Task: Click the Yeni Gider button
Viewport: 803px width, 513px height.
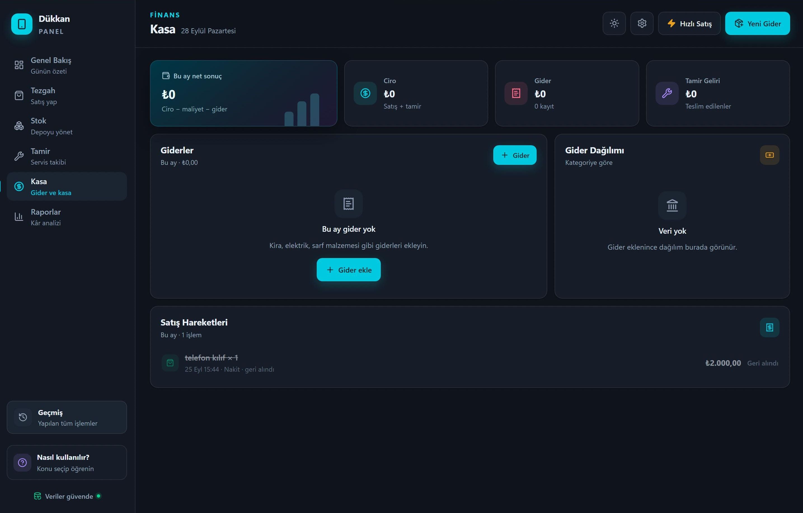Action: [x=757, y=23]
